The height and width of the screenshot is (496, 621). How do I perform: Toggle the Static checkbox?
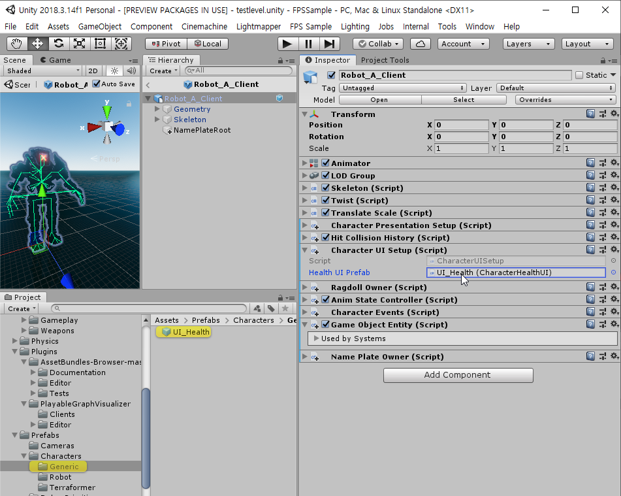coord(579,75)
